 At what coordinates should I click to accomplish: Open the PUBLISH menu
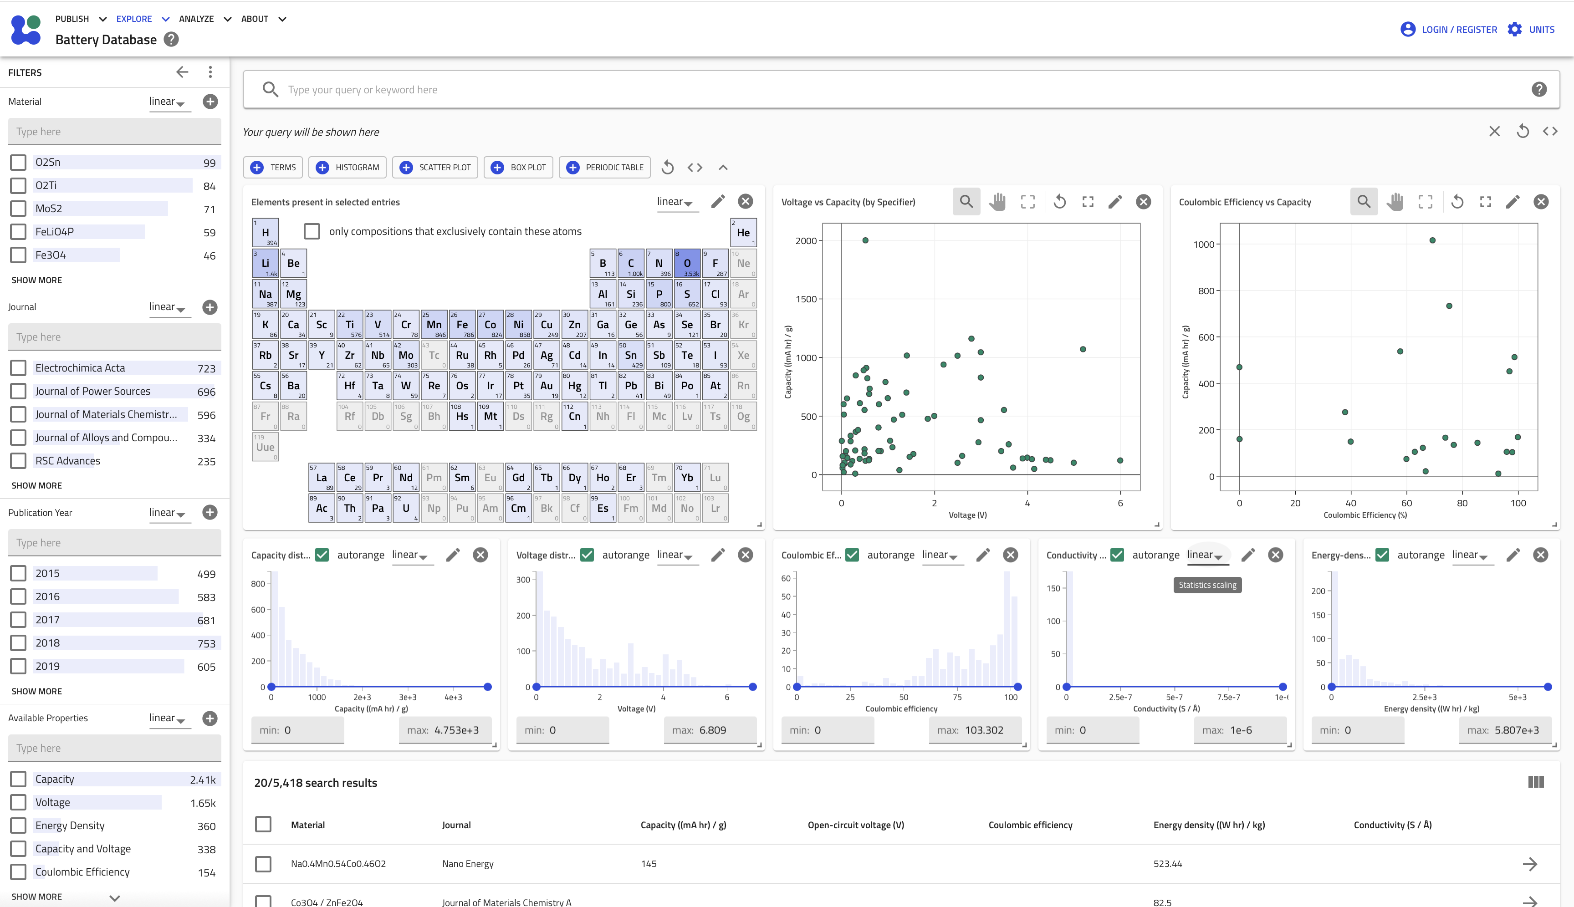tap(80, 19)
